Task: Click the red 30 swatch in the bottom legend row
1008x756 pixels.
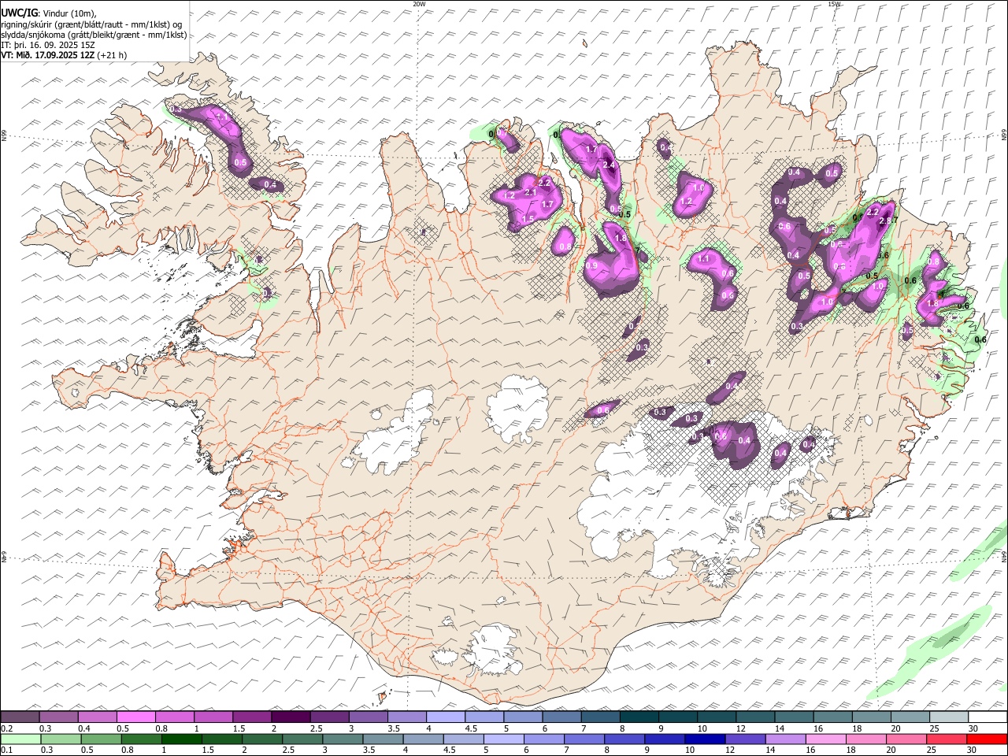Action: [988, 739]
